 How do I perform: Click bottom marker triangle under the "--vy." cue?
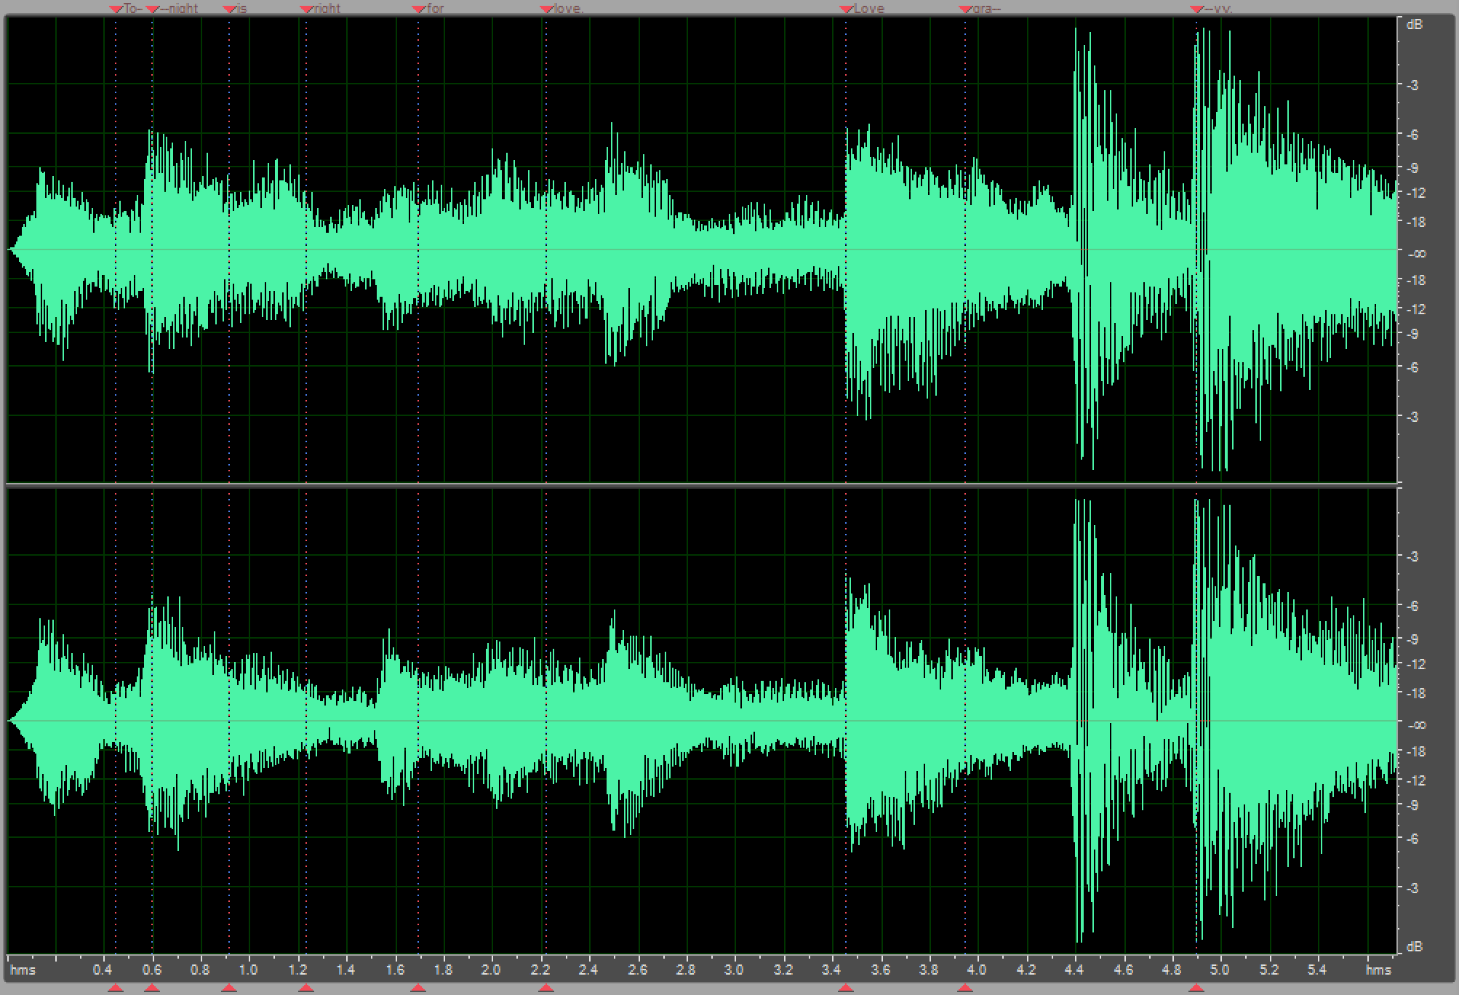tap(1196, 988)
